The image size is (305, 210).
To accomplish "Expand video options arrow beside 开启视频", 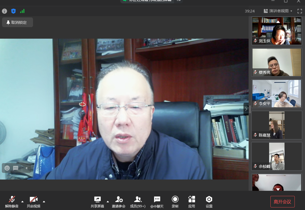I will pyautogui.click(x=44, y=201).
